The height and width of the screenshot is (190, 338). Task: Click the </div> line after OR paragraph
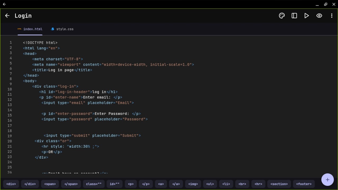(41, 157)
